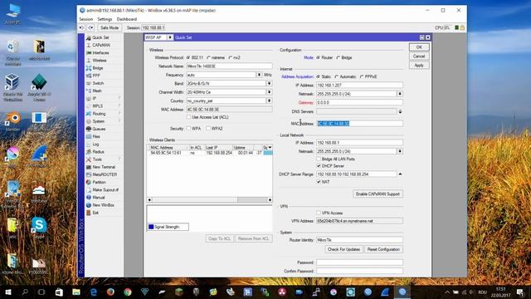Viewport: 531px width, 299px height.
Task: Enable VPN Access checkbox
Action: (x=319, y=213)
